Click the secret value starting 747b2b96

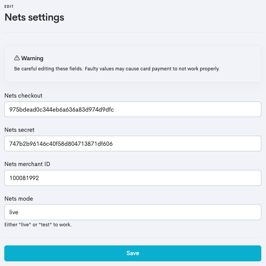click(61, 144)
